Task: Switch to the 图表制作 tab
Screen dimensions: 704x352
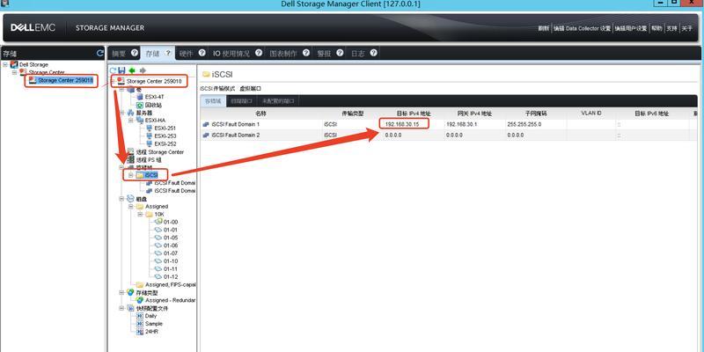Action: (x=283, y=54)
